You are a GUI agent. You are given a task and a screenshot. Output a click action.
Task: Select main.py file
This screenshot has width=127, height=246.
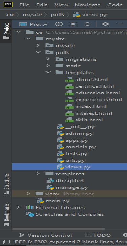coord(53,201)
